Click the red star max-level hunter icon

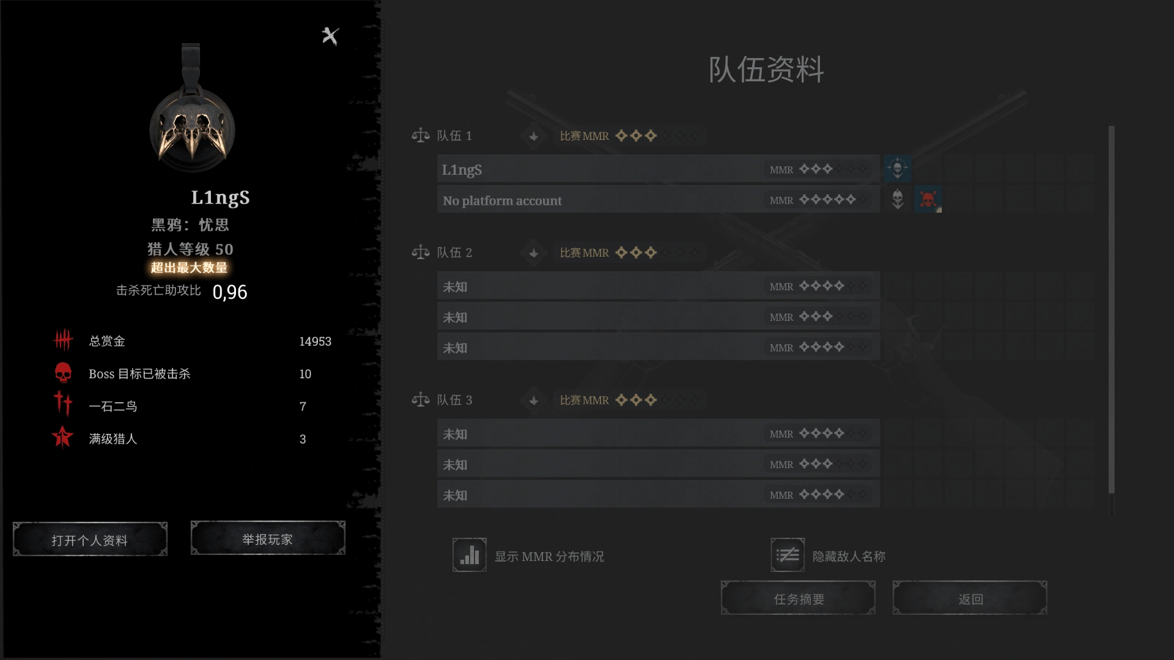(62, 438)
